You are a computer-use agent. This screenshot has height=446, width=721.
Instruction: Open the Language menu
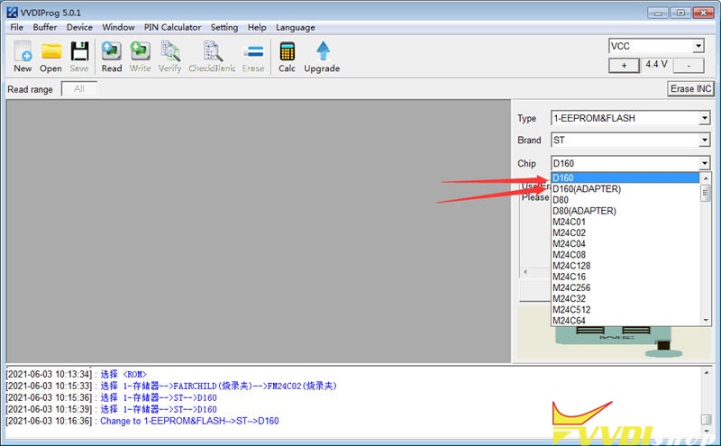pyautogui.click(x=296, y=27)
